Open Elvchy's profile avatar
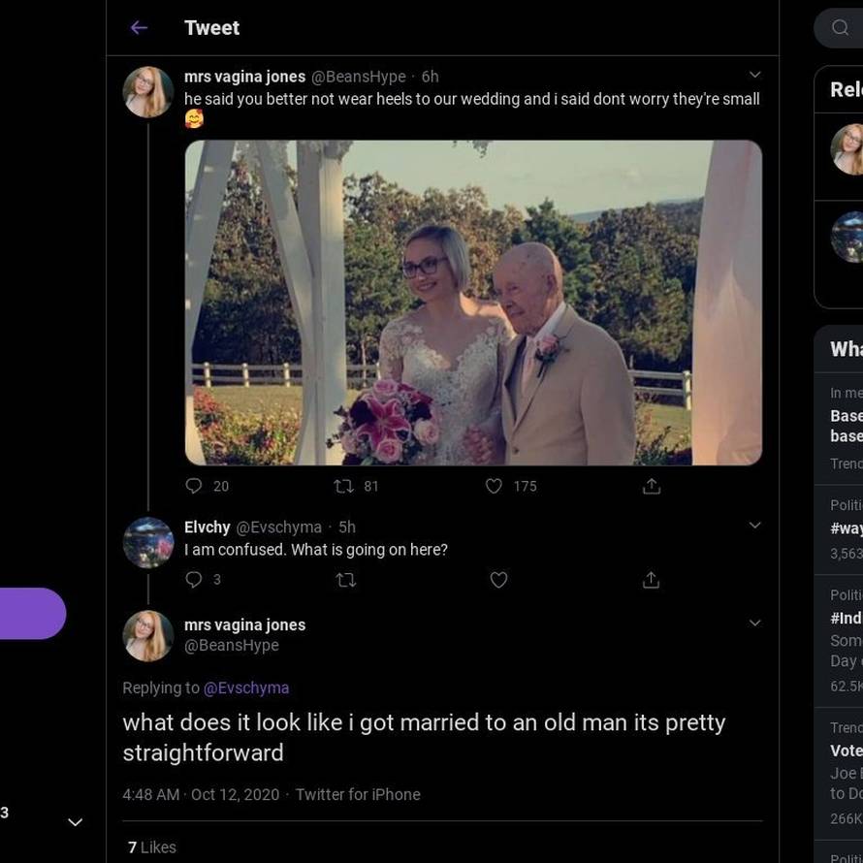863x863 pixels. click(148, 542)
